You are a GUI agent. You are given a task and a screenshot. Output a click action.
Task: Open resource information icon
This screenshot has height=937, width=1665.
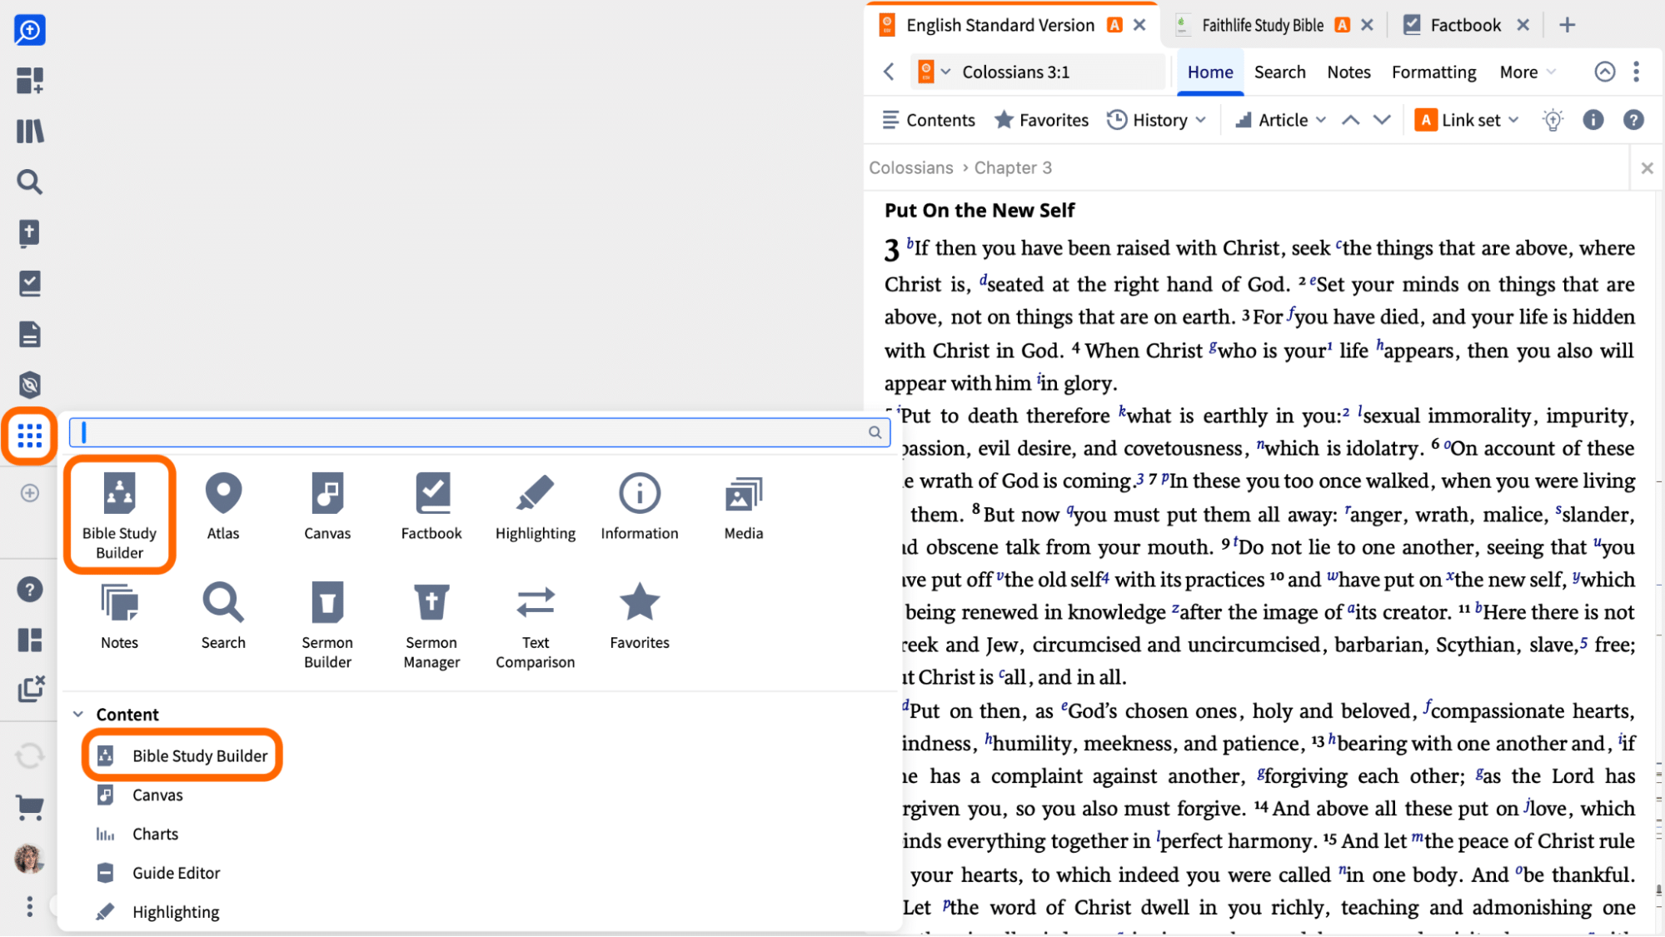1593,120
